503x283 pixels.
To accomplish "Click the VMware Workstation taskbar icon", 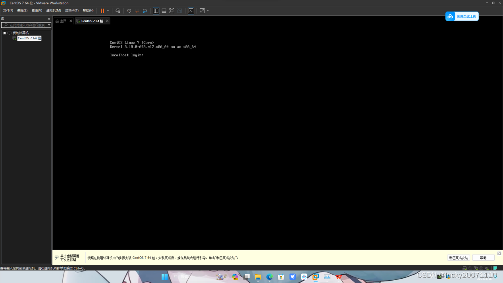I will click(x=316, y=277).
